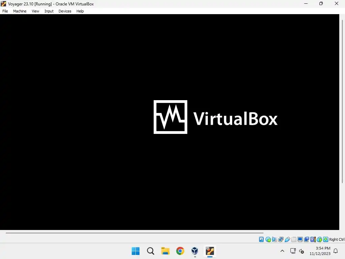Open the notifications bell icon
The height and width of the screenshot is (259, 345).
pyautogui.click(x=336, y=251)
